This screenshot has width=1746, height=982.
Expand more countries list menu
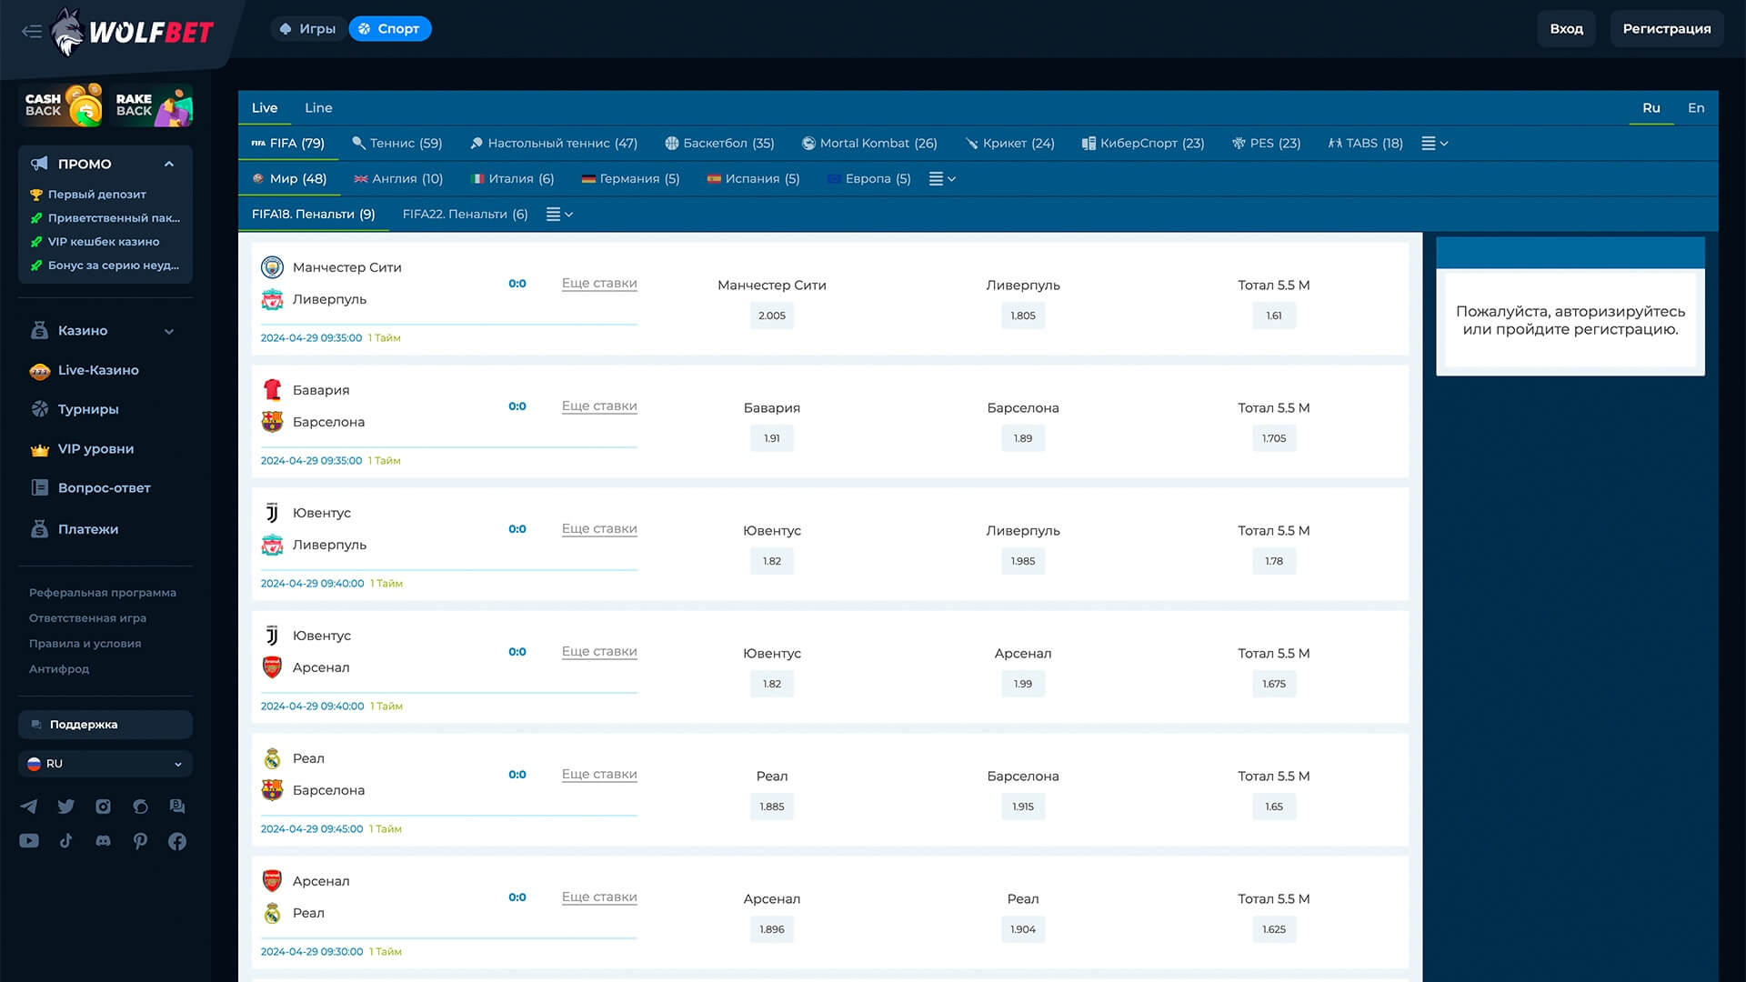click(942, 179)
